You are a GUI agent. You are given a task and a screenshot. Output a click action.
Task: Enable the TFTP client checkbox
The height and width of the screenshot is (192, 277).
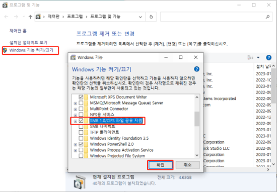(x=81, y=132)
